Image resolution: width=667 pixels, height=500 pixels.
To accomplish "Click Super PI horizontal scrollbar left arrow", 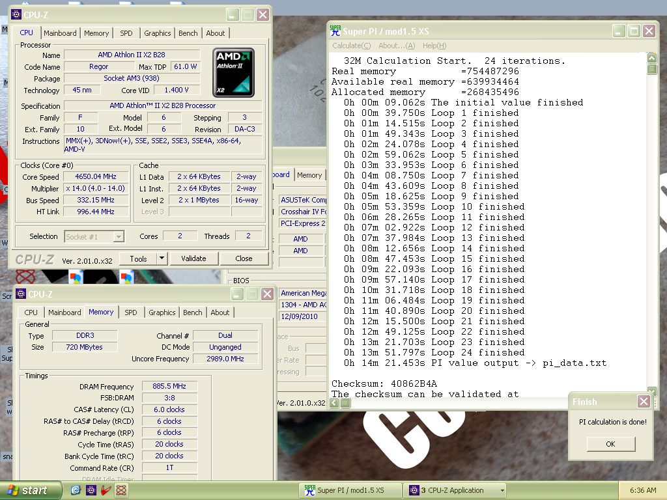I will [334, 402].
